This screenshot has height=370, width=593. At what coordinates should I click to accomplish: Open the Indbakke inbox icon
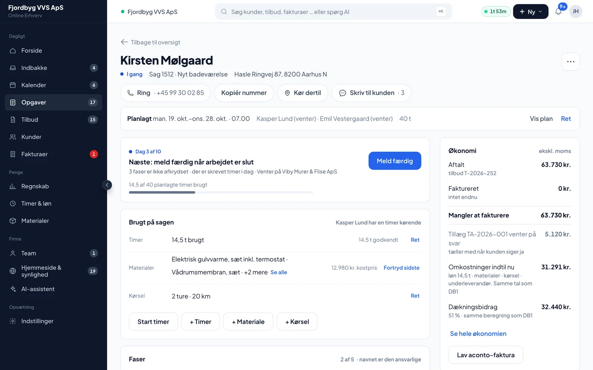coord(13,68)
